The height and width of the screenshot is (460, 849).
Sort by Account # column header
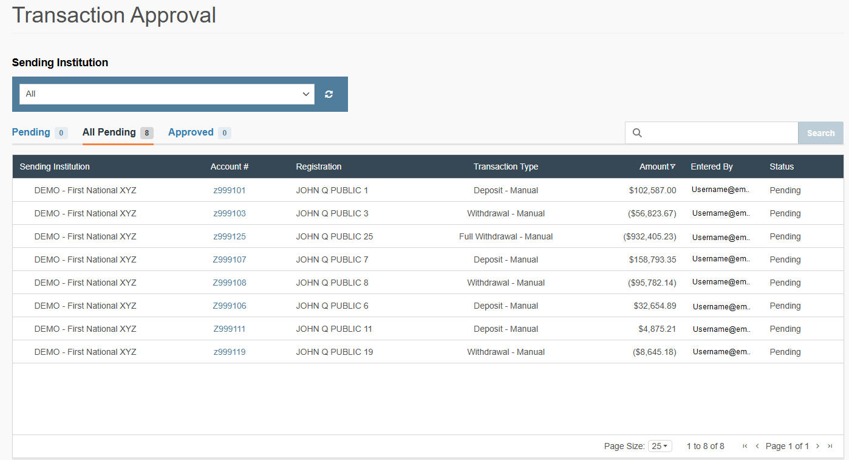point(230,166)
